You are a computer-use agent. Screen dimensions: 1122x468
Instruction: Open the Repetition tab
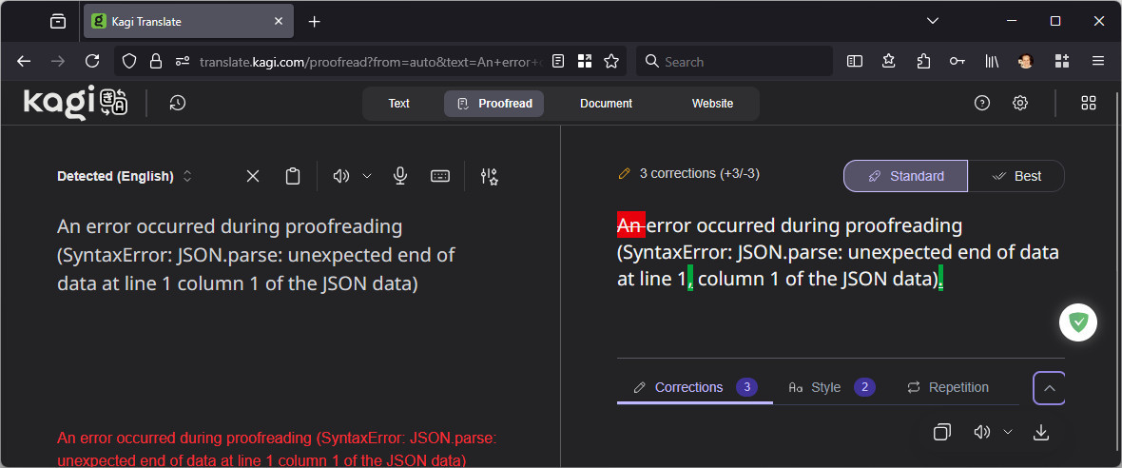pos(947,387)
